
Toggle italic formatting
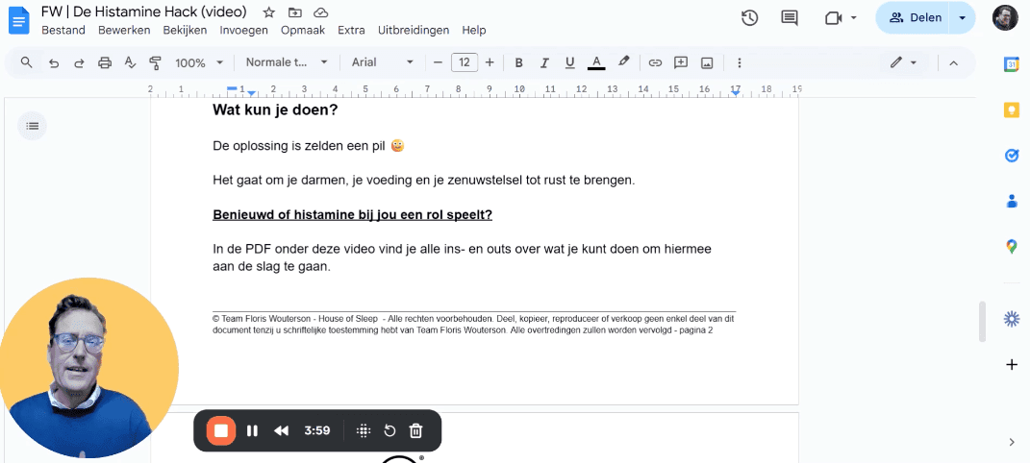coord(544,63)
